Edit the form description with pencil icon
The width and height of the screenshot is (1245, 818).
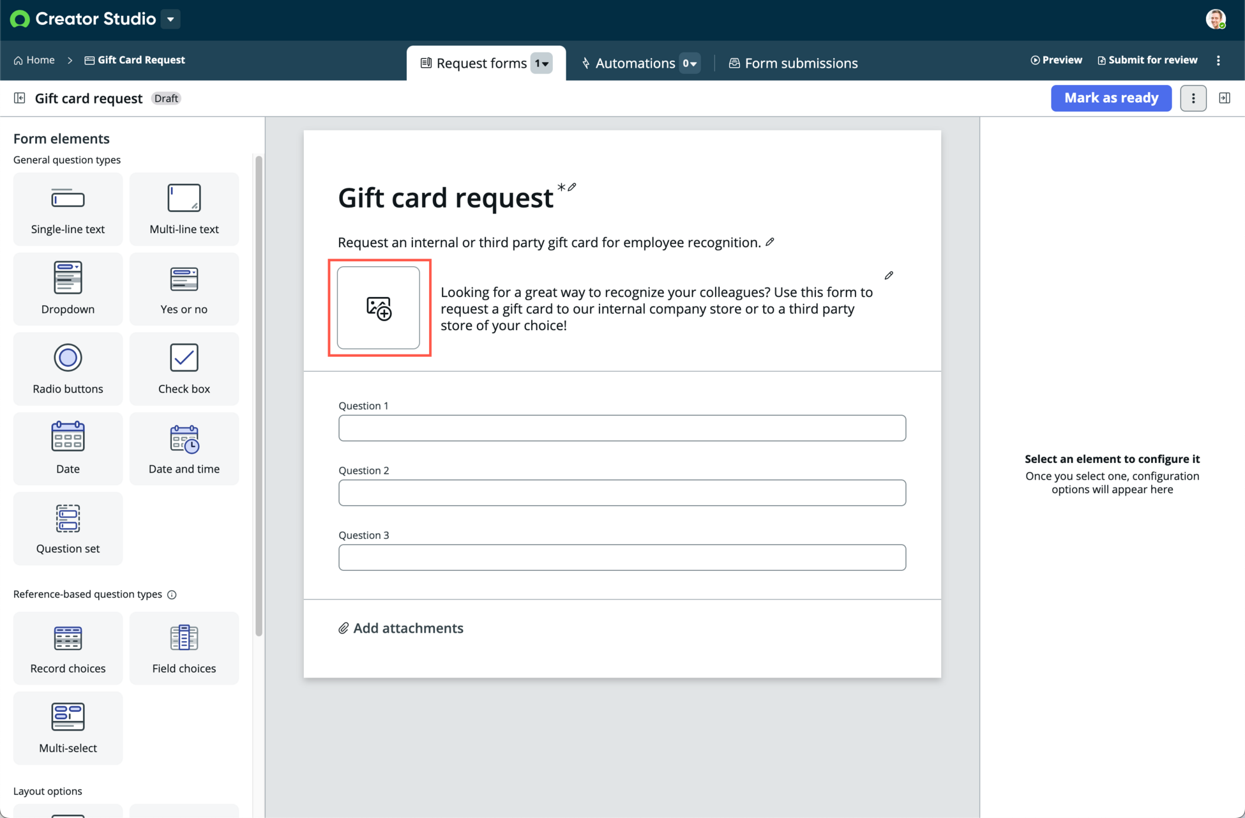pos(770,242)
